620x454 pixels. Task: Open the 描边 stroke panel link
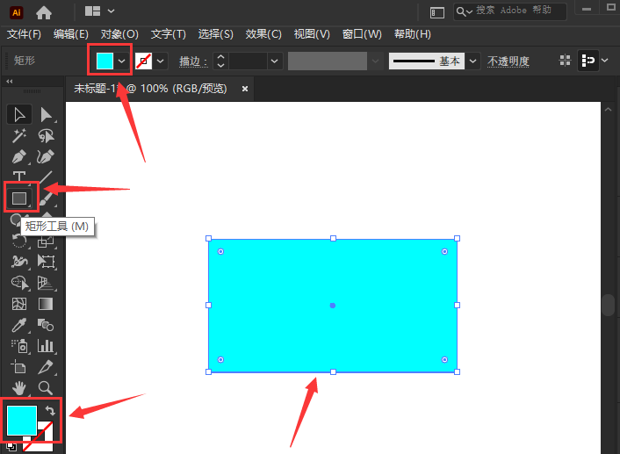(x=193, y=61)
